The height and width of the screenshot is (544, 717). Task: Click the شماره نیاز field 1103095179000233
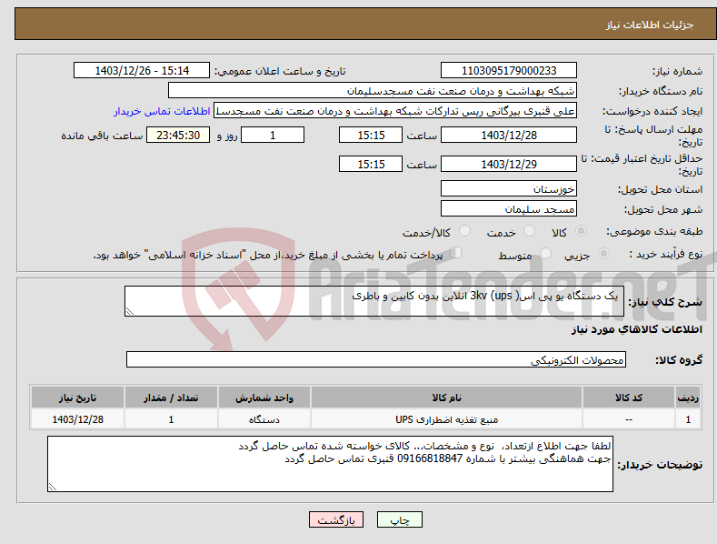[509, 71]
